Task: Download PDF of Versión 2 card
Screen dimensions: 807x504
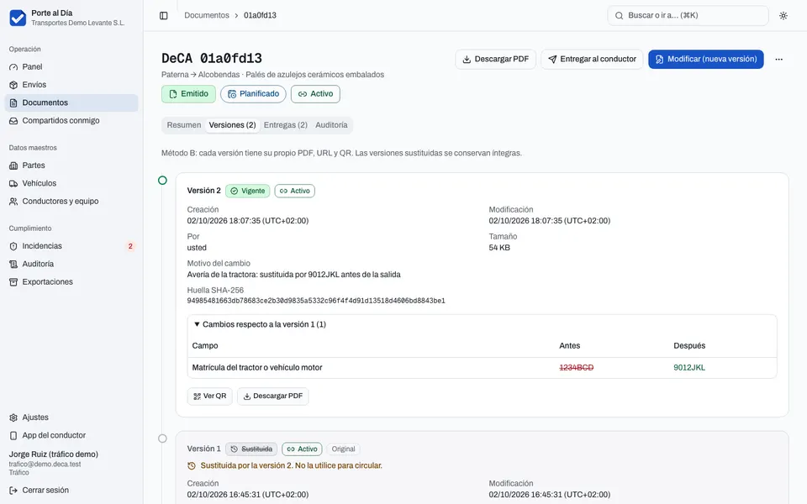Action: [272, 396]
